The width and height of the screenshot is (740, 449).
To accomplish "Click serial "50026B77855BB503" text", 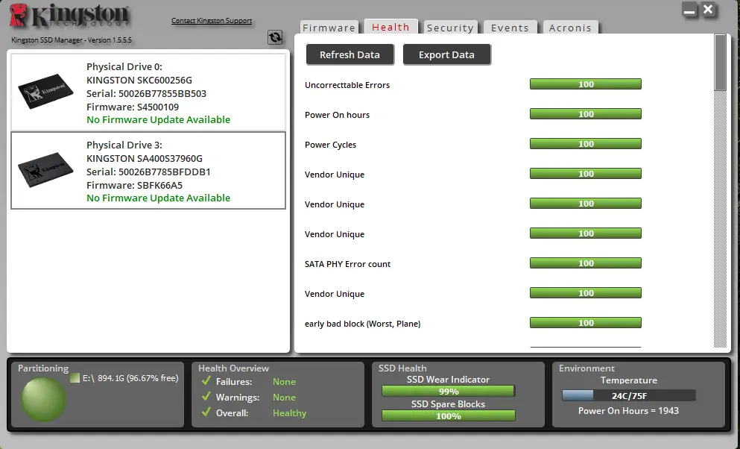I will (162, 93).
